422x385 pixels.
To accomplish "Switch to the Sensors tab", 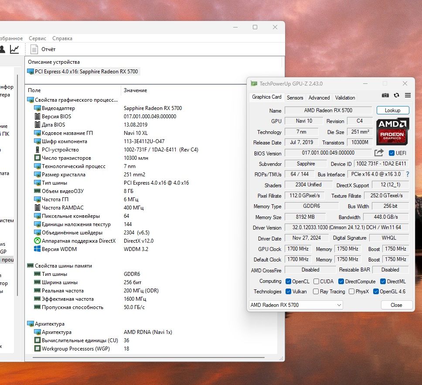I will coord(295,97).
